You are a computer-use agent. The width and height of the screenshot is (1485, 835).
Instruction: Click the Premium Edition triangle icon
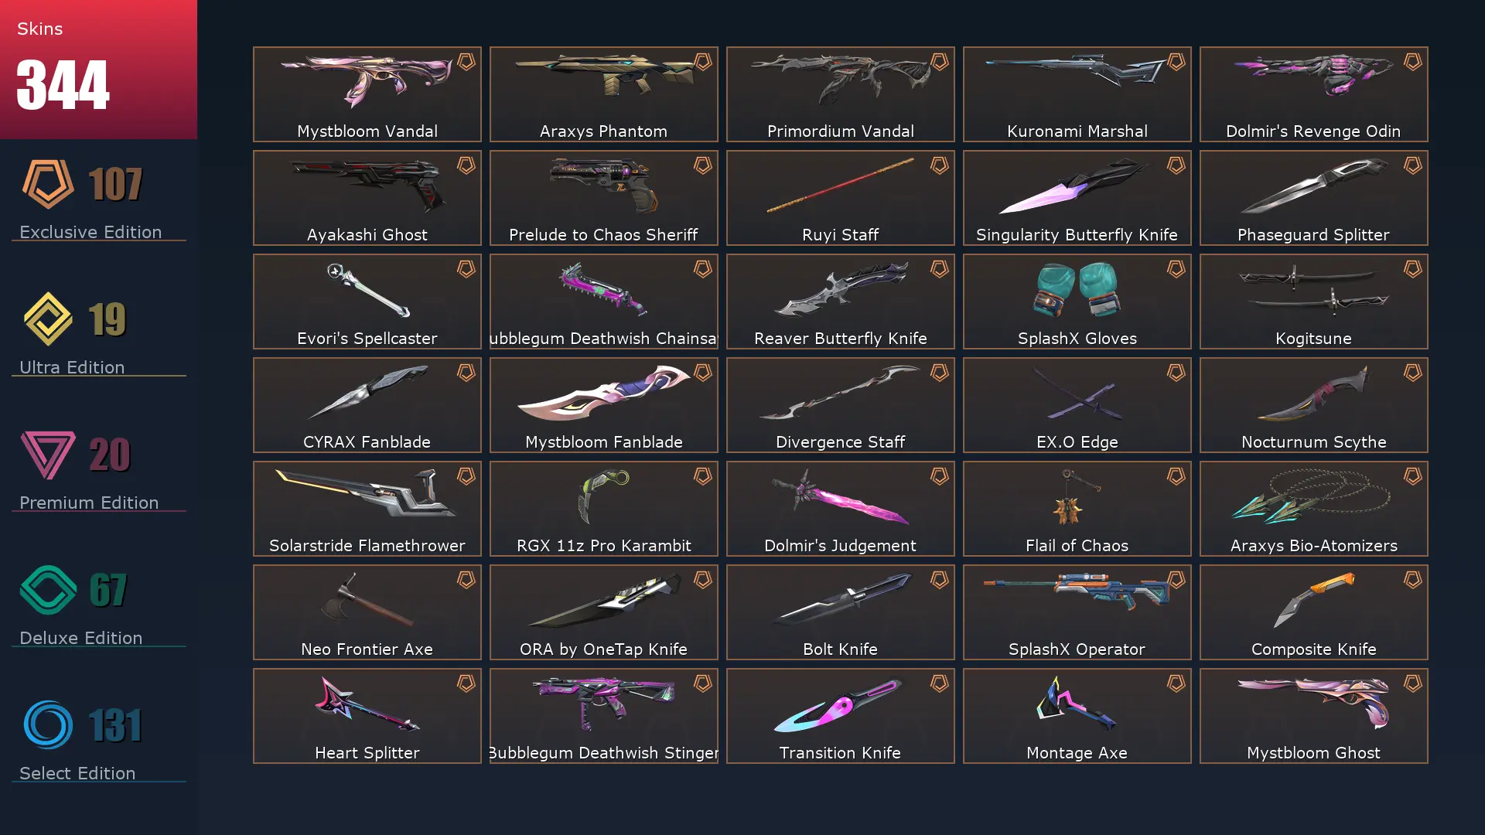click(x=48, y=455)
